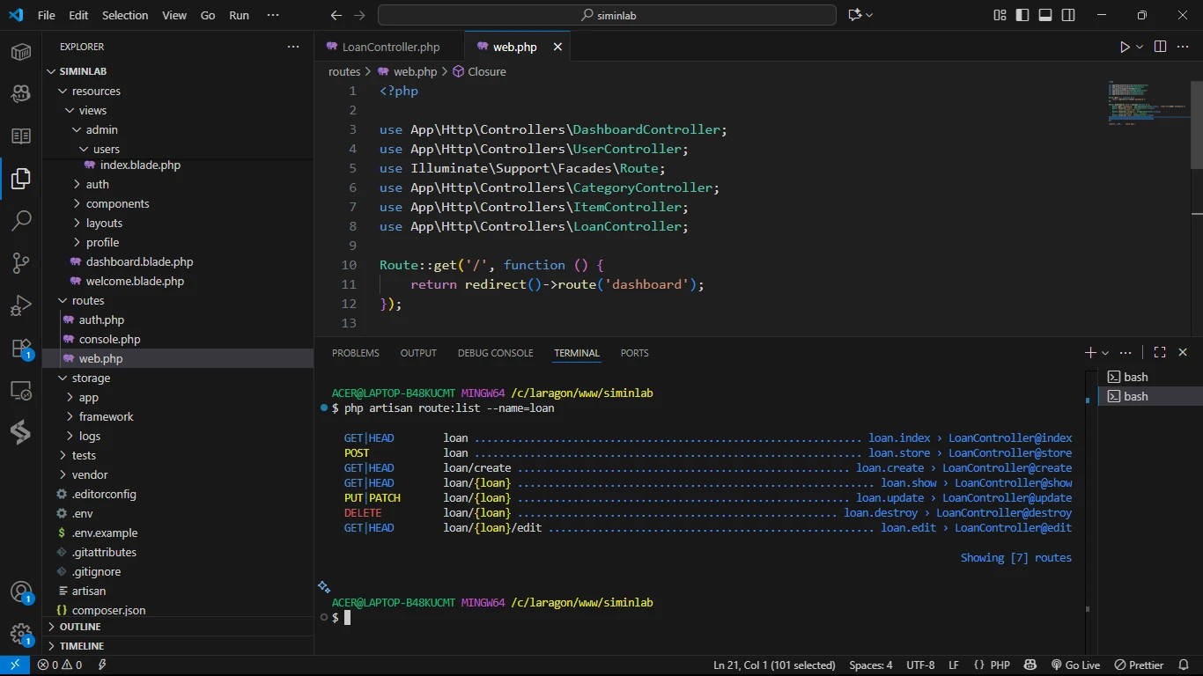Viewport: 1203px width, 676px height.
Task: Click the Run Code play icon
Action: point(1125,47)
